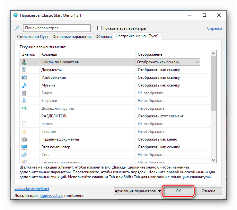
Task: Switch to Обложка tab
Action: click(x=103, y=37)
